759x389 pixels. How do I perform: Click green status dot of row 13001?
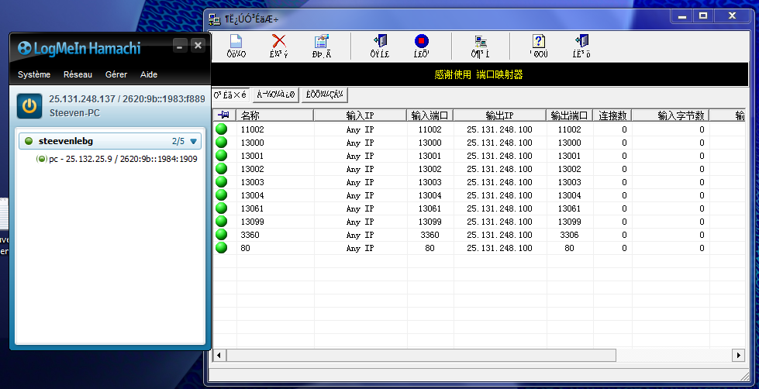click(221, 155)
